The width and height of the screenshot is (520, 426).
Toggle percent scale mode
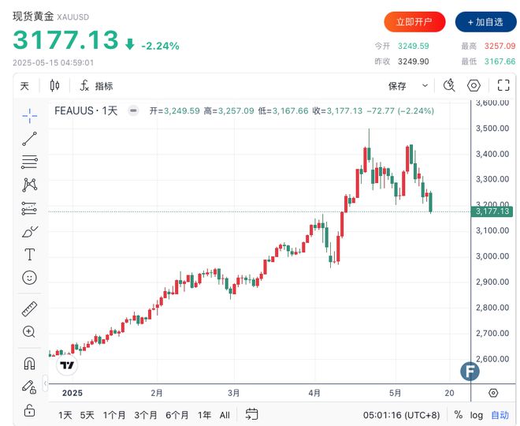[459, 414]
